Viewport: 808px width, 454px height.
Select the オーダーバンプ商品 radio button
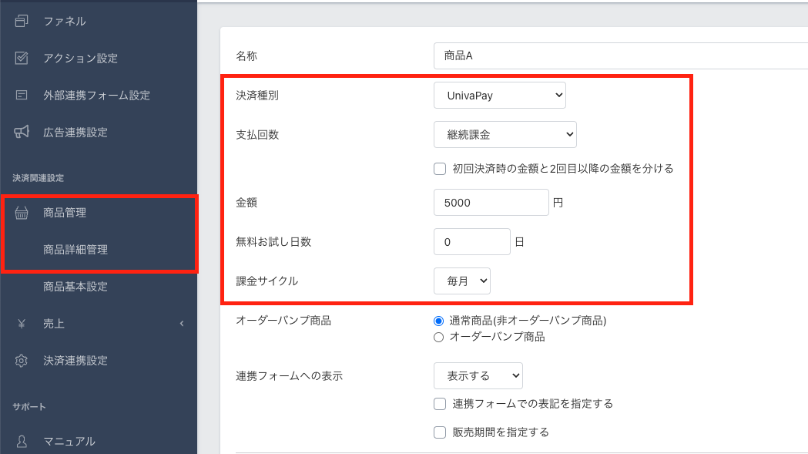point(439,337)
